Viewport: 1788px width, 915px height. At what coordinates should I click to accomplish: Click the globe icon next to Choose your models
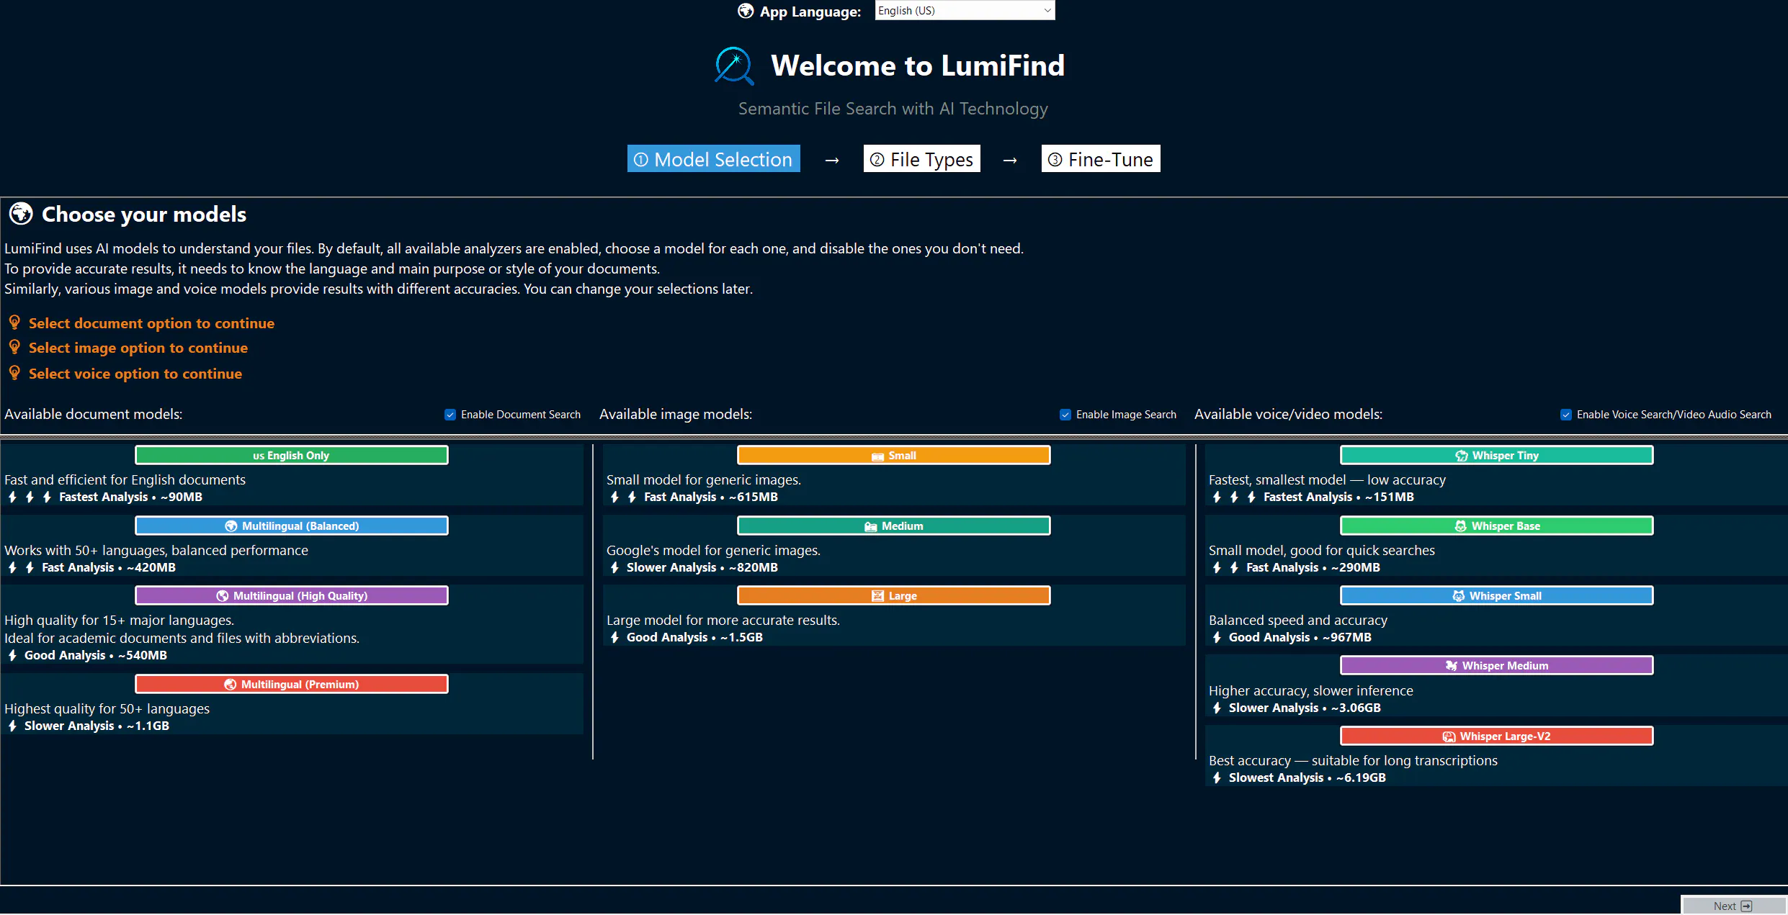(x=21, y=214)
